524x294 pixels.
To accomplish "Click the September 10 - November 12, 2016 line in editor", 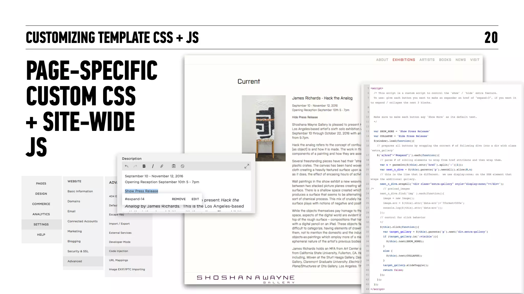I will pyautogui.click(x=154, y=176).
